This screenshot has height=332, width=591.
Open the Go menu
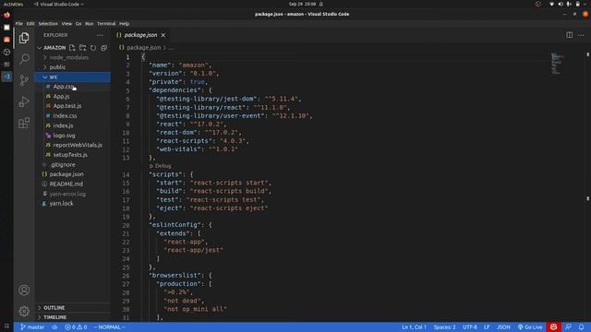tap(78, 24)
